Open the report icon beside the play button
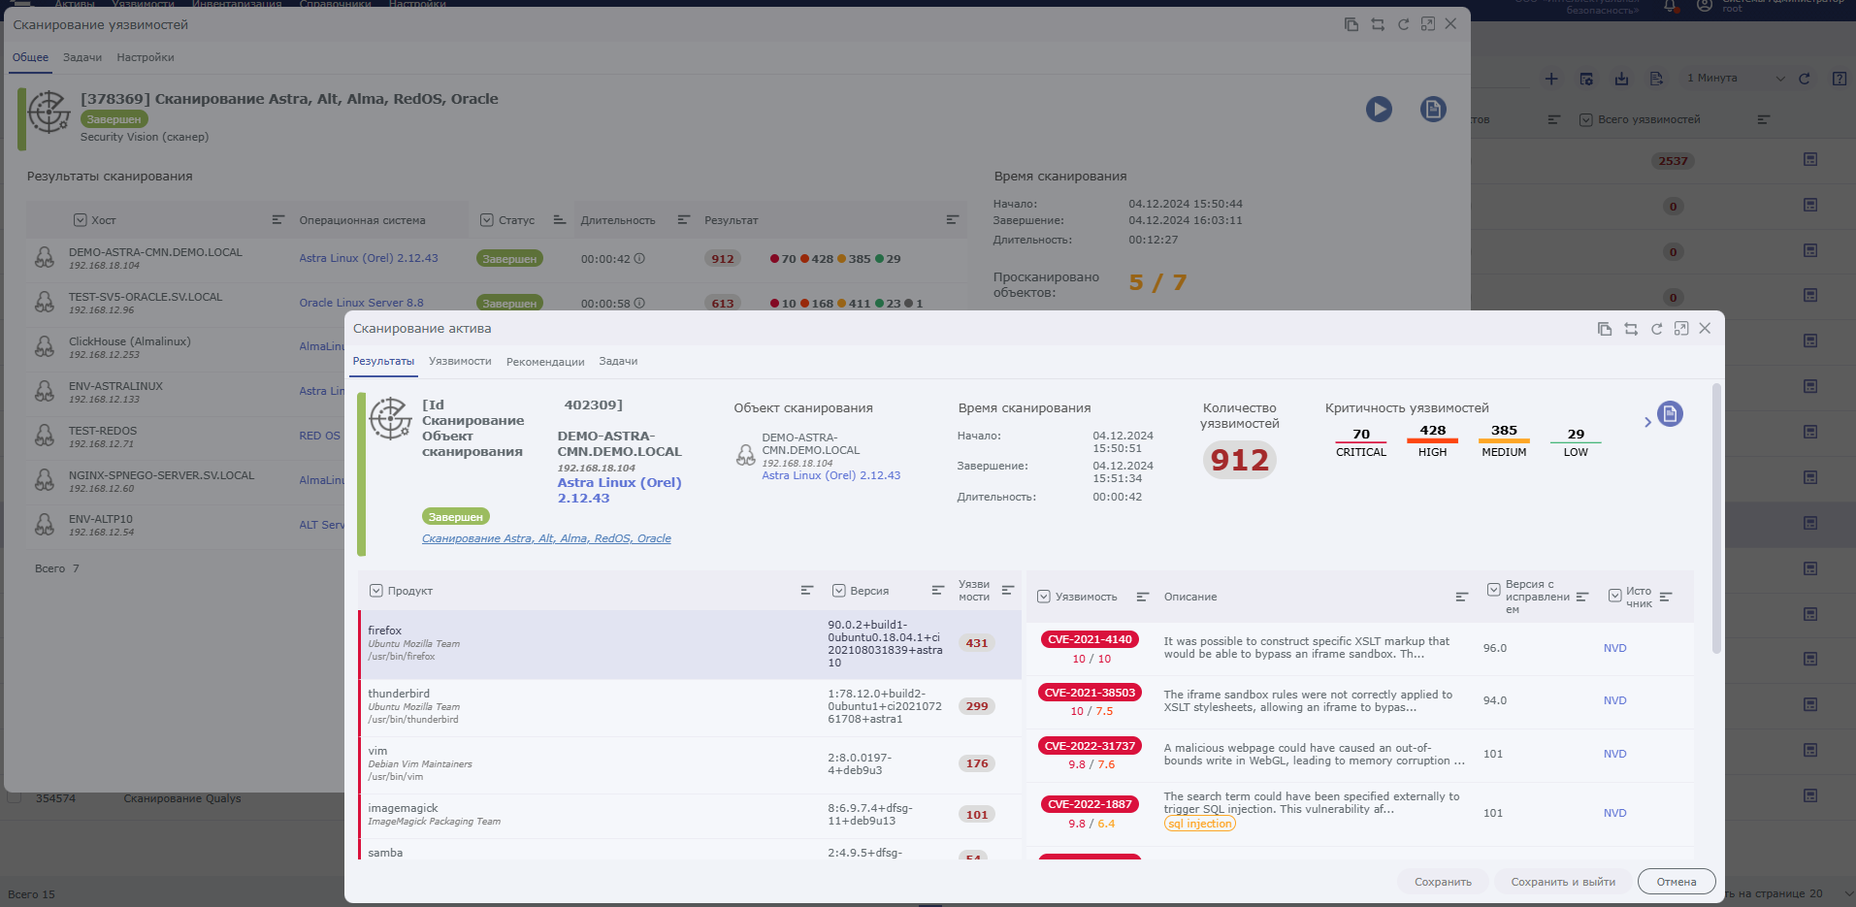 [x=1433, y=110]
